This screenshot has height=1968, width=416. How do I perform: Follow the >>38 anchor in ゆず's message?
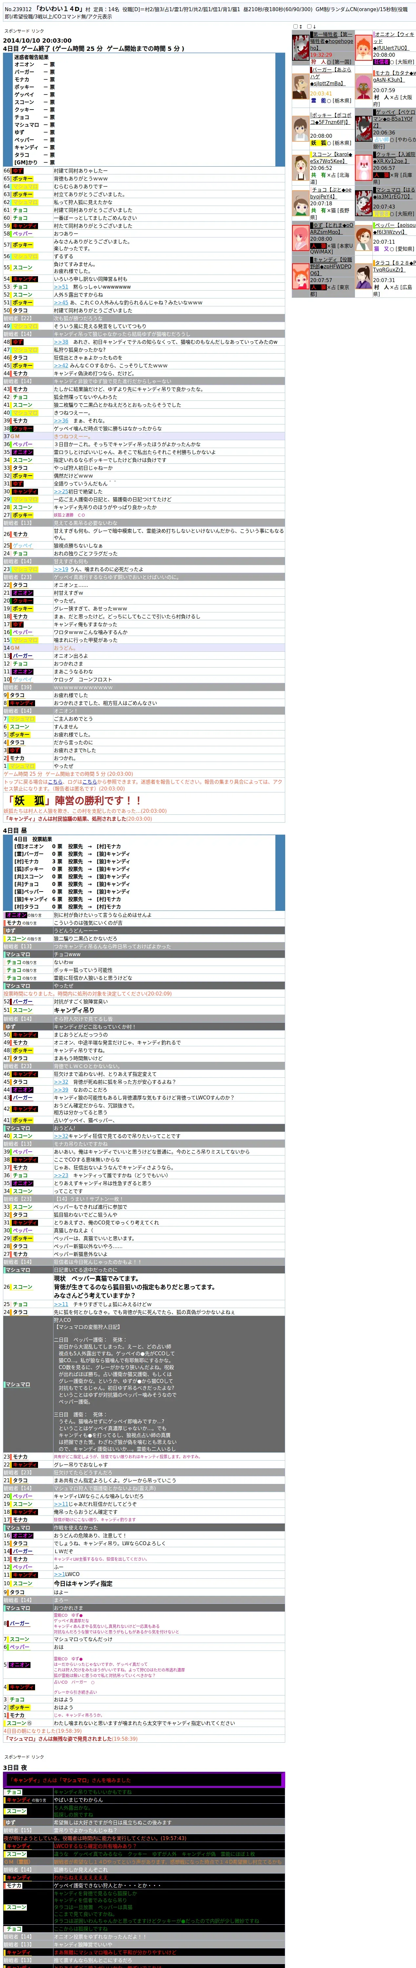coord(61,342)
